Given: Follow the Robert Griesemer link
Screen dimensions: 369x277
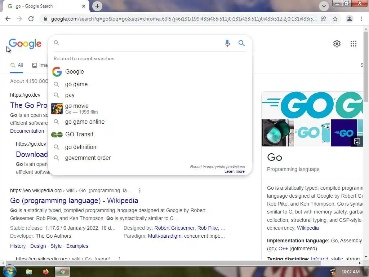Looking at the screenshot, I should coord(174,228).
